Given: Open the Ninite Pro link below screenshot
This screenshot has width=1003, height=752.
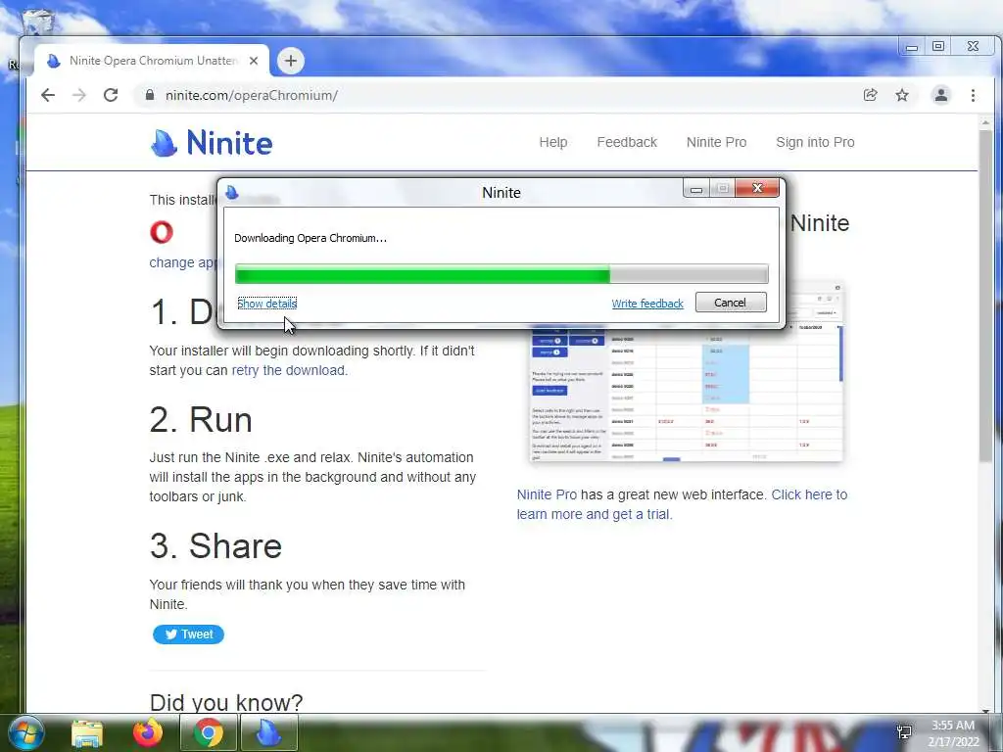Looking at the screenshot, I should [547, 494].
